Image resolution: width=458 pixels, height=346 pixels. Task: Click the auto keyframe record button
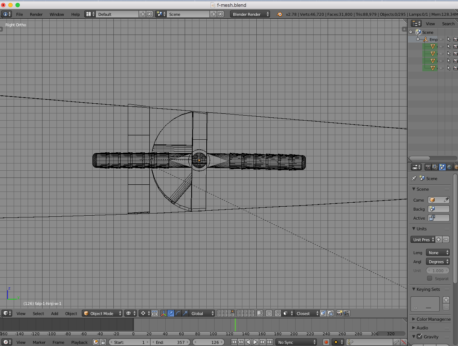(x=326, y=342)
